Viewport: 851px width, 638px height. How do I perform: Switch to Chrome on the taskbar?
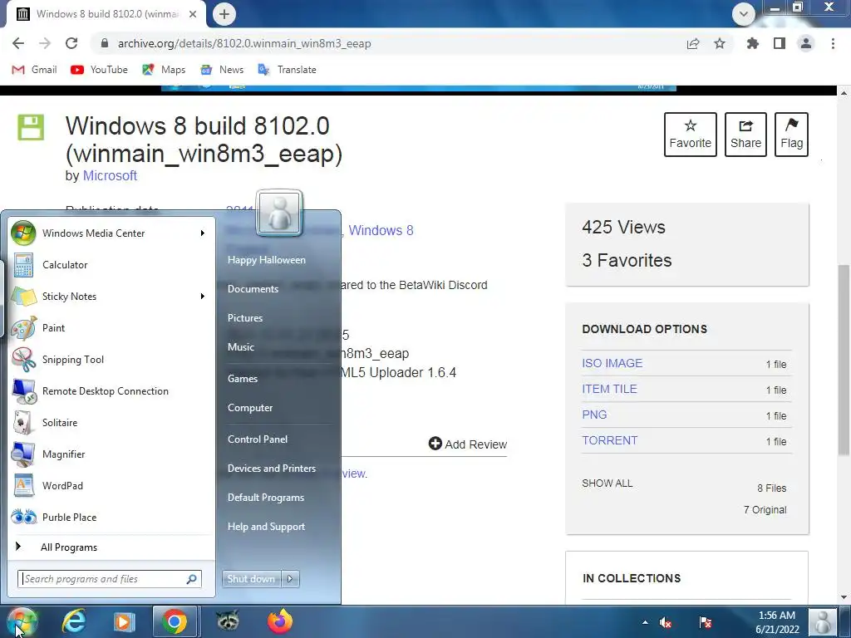point(175,621)
